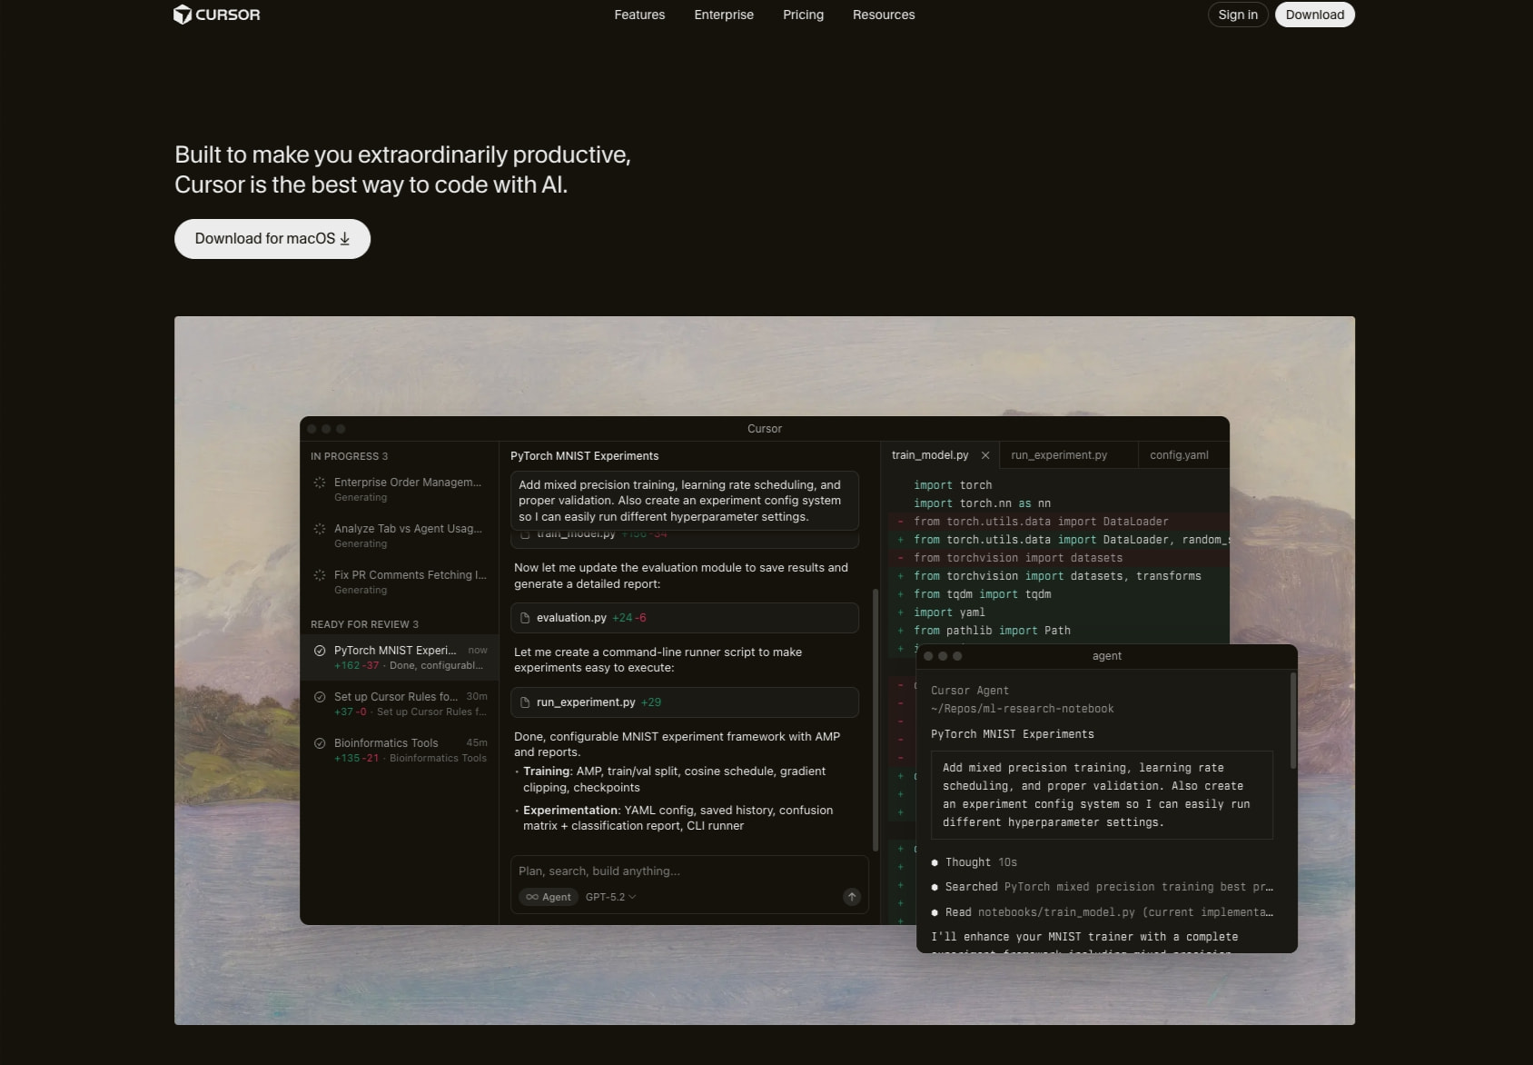
Task: Click the run_experiment.py file icon
Action: tap(525, 702)
